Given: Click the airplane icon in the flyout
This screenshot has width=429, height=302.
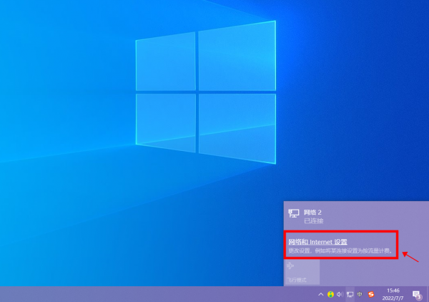Looking at the screenshot, I should coord(290,266).
